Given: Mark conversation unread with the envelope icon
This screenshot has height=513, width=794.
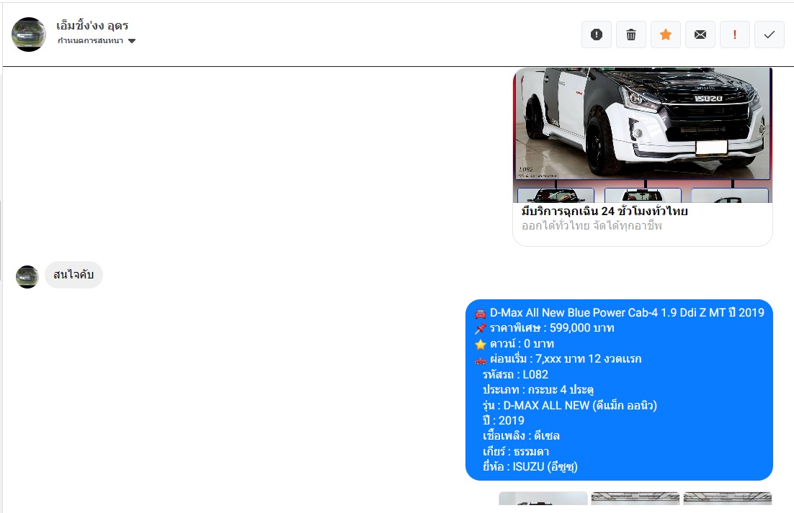Looking at the screenshot, I should [700, 35].
